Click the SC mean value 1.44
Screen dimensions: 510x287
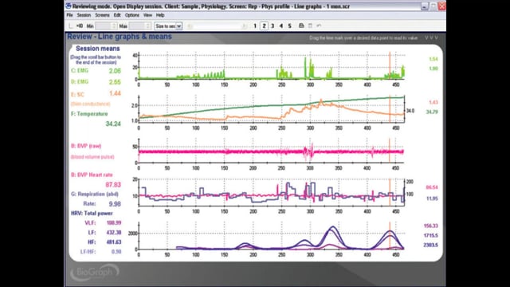point(115,93)
